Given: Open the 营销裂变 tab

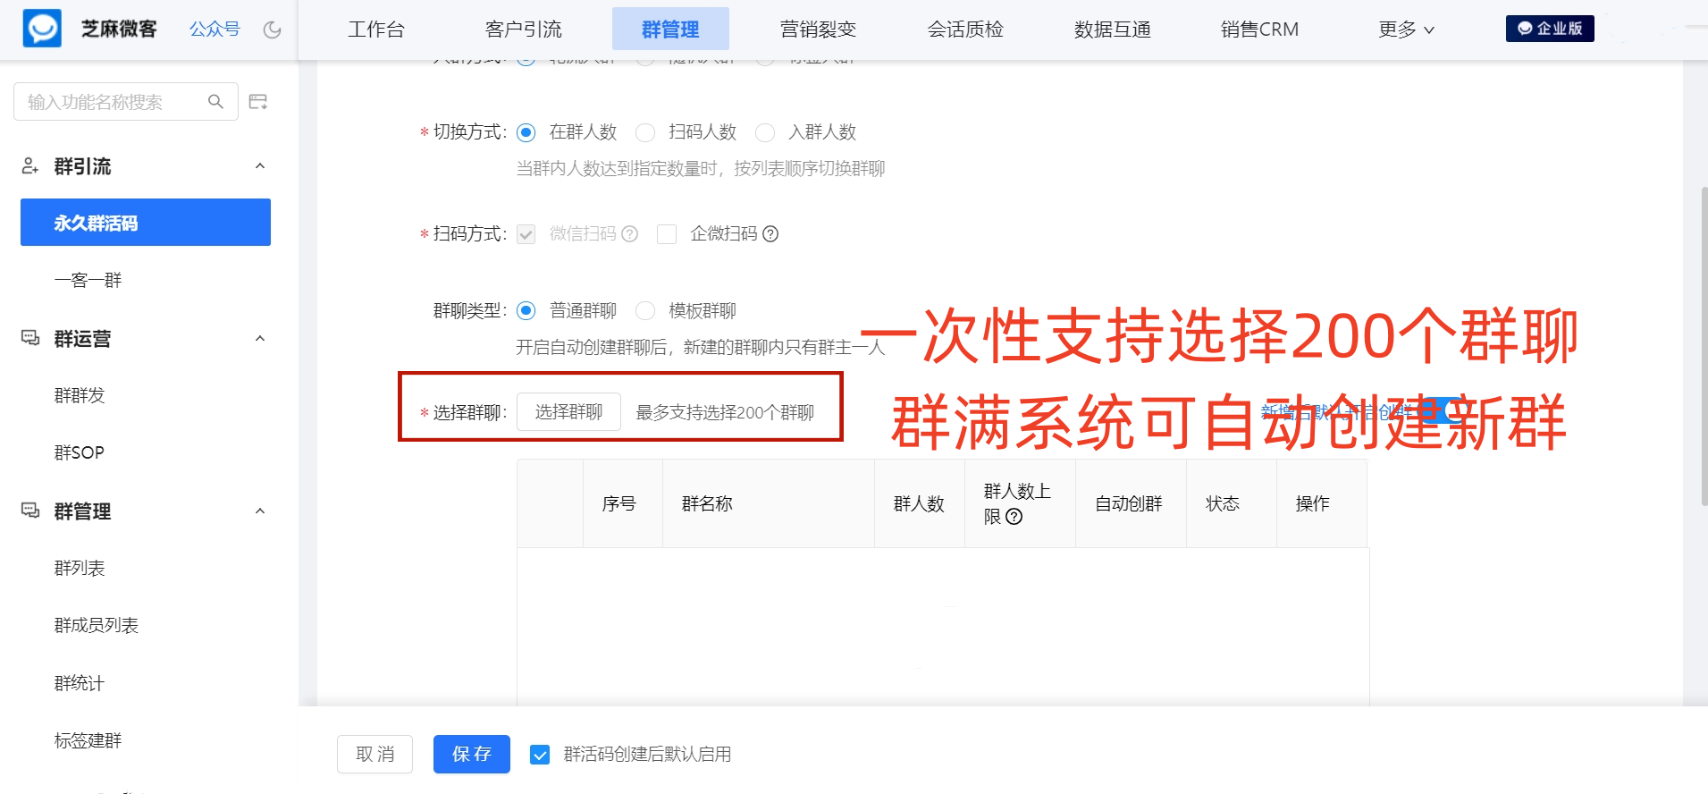Looking at the screenshot, I should click(x=818, y=30).
